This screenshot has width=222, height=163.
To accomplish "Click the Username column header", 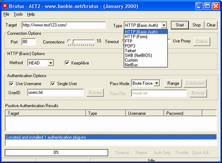I will click(145, 113).
